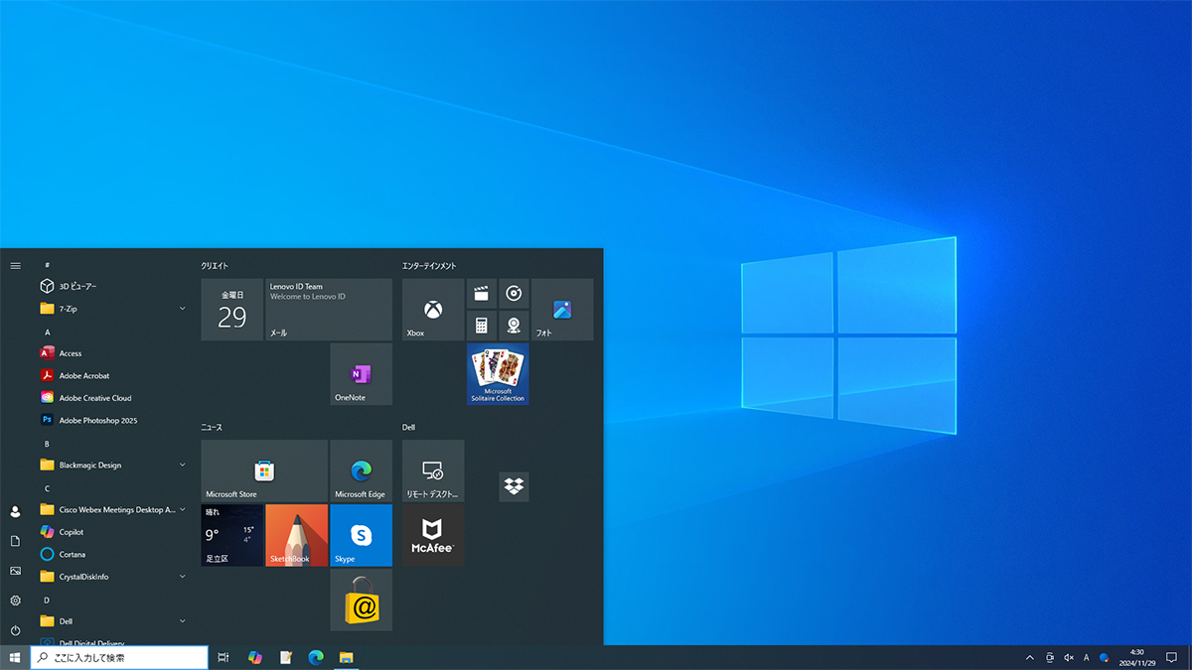Select the クリエイト group header

point(215,266)
